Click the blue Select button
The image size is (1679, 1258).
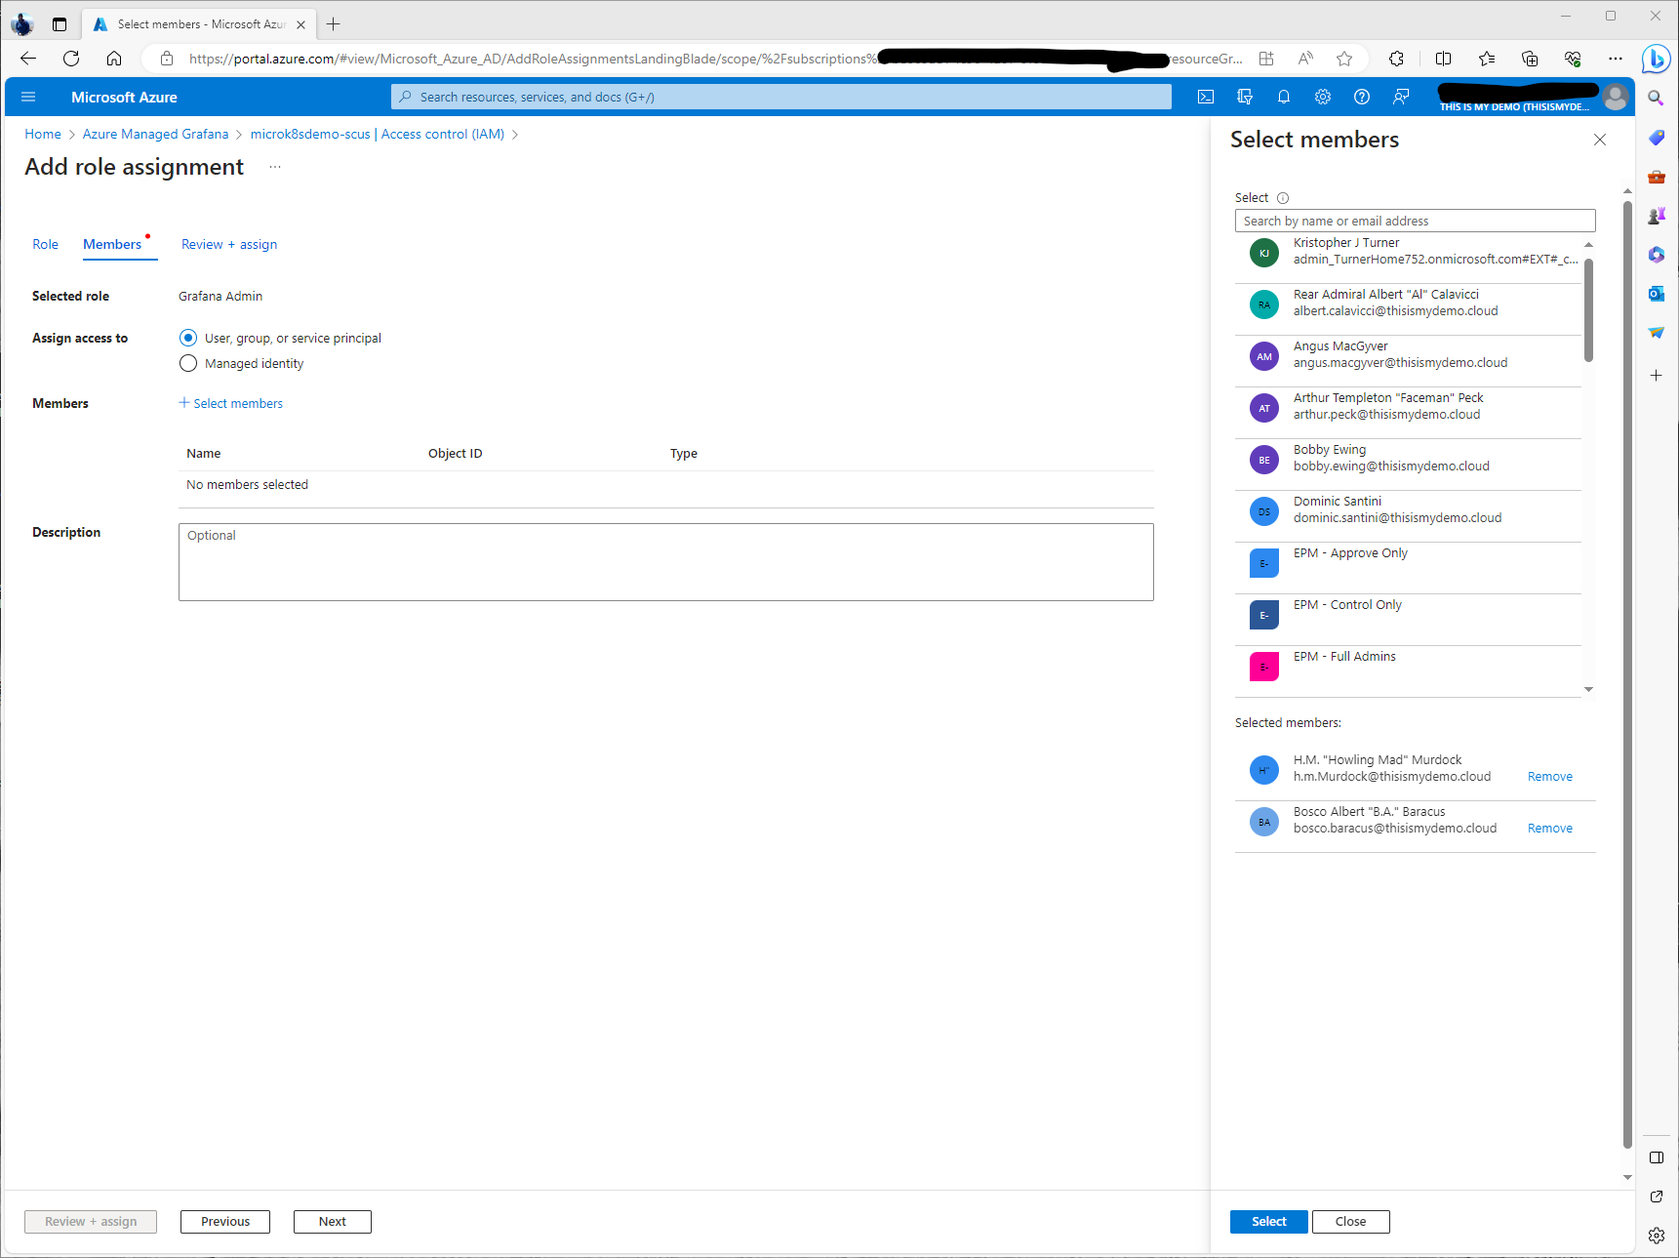(1268, 1221)
